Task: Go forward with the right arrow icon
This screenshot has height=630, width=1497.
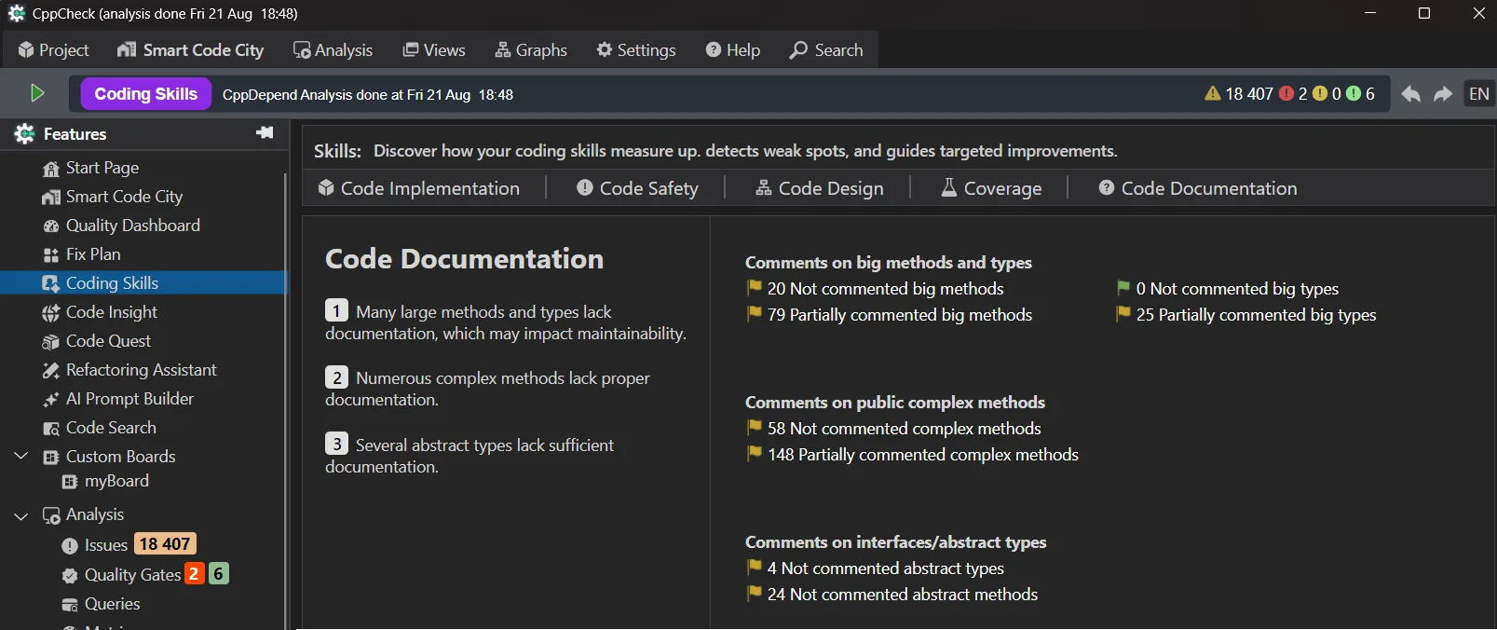Action: click(1443, 94)
